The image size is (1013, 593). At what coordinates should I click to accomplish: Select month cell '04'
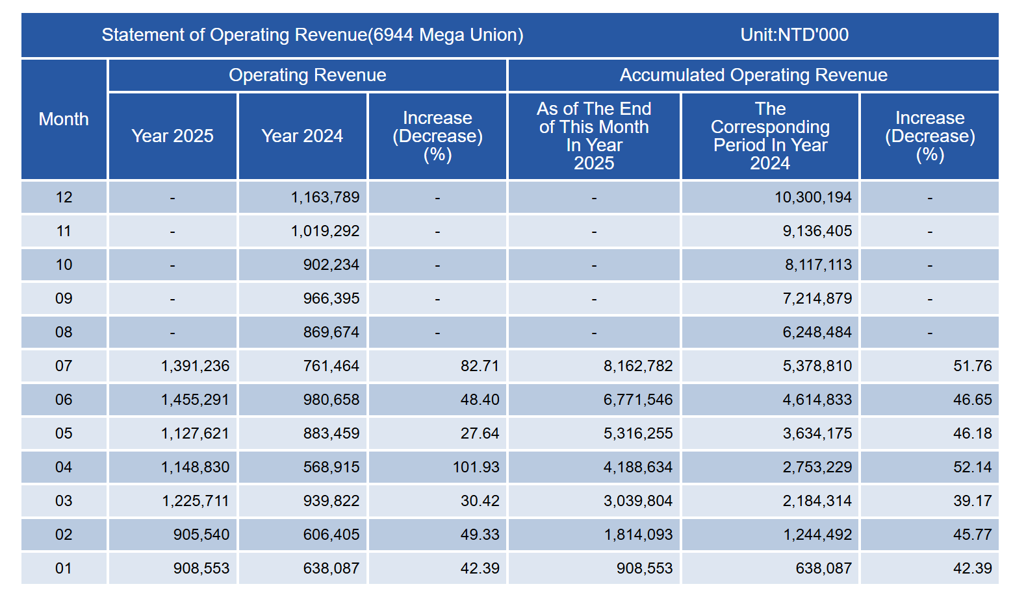[x=64, y=467]
